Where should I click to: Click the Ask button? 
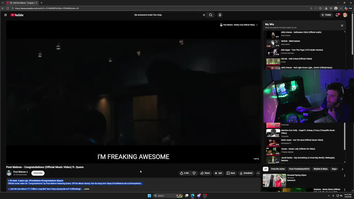pyautogui.click(x=218, y=173)
